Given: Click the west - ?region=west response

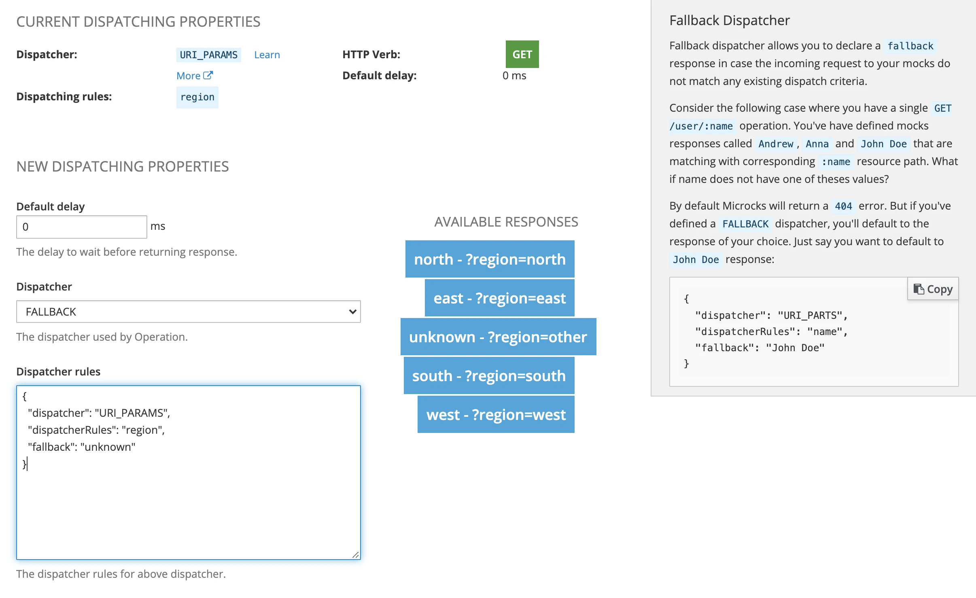Looking at the screenshot, I should pos(496,414).
